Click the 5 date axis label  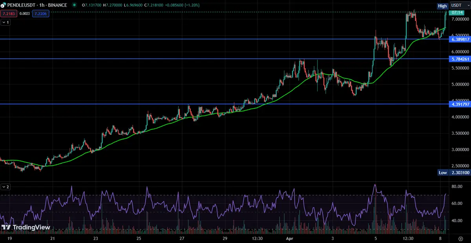point(376,238)
